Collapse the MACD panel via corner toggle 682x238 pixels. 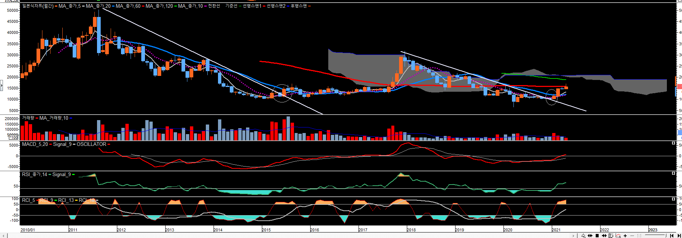tap(674, 143)
